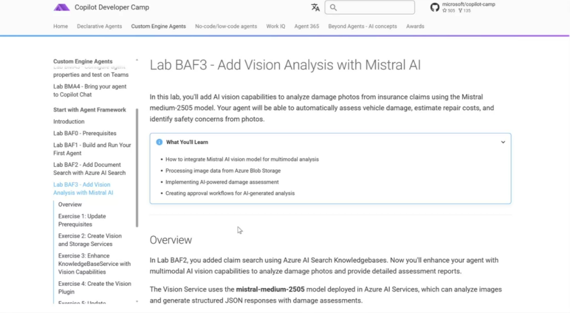Open the microsoft/copilot-camp repository link

tap(468, 4)
